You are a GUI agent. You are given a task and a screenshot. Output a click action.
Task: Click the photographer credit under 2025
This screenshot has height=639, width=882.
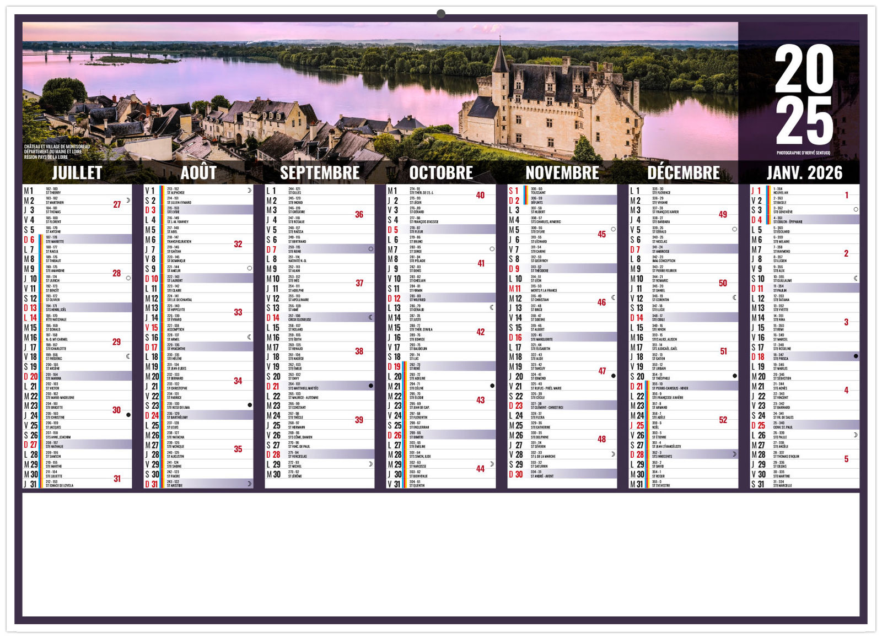pyautogui.click(x=803, y=153)
